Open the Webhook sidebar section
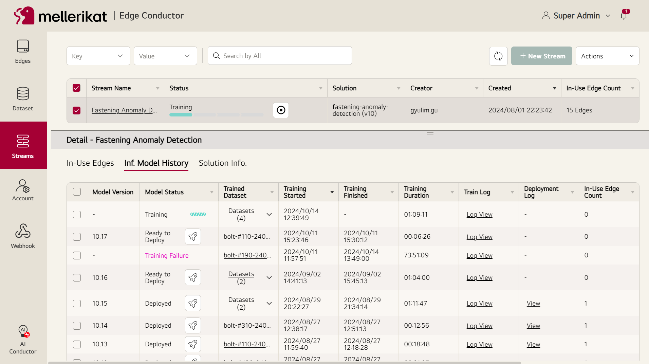649x364 pixels. (x=23, y=236)
